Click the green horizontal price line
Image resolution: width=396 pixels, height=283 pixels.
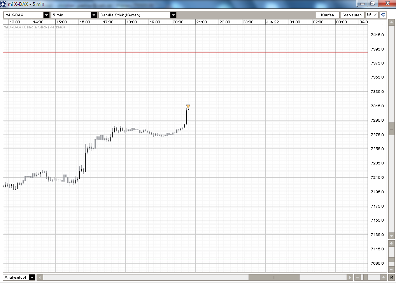point(186,260)
